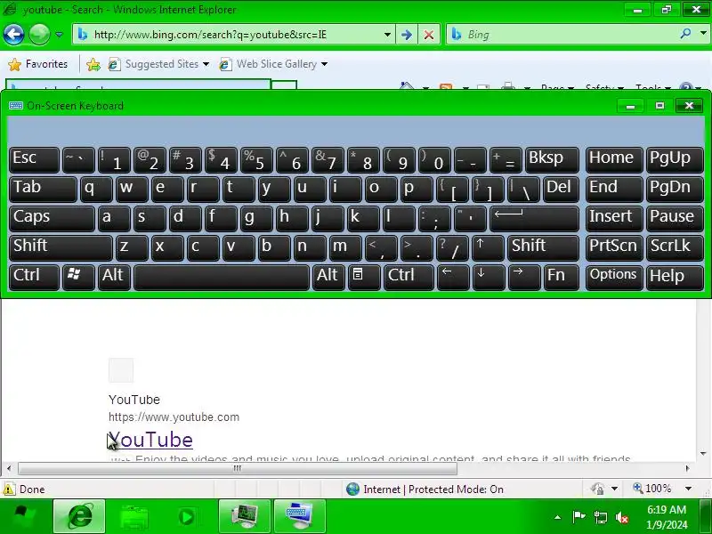Screen dimensions: 712x534
Task: Click the Windows logo key on keyboard
Action: (78, 277)
